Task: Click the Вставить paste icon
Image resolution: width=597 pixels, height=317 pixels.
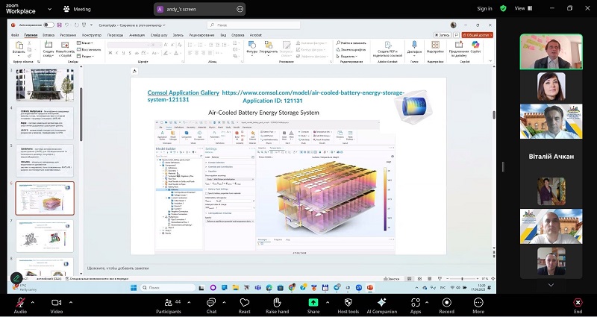Action: coord(19,45)
